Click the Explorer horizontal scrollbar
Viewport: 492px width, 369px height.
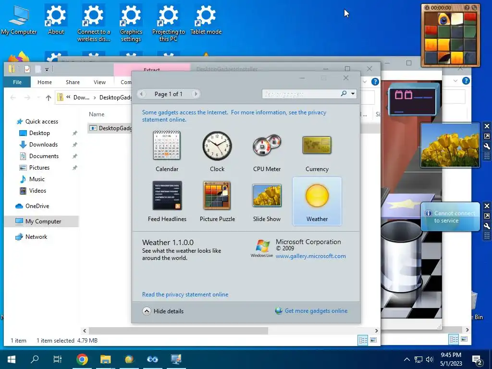178,331
